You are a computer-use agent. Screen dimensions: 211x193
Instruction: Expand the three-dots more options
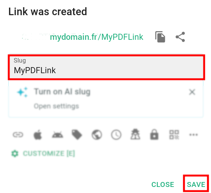tap(193, 135)
